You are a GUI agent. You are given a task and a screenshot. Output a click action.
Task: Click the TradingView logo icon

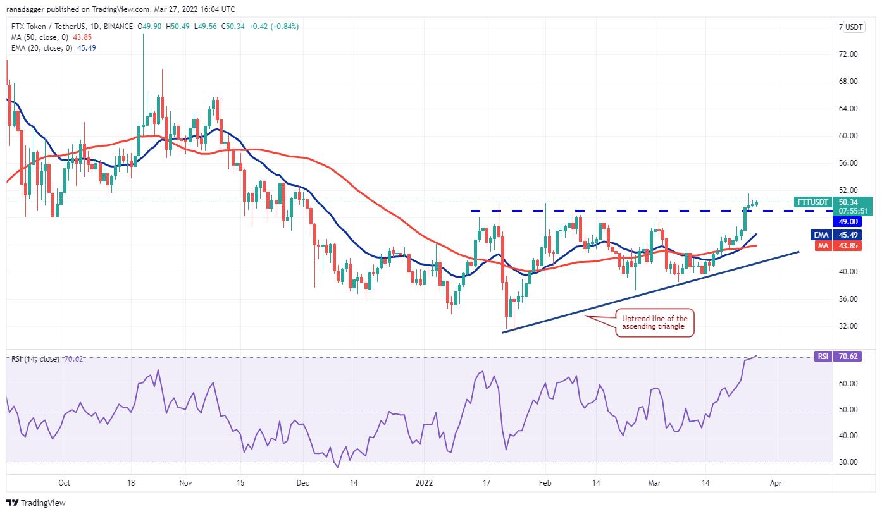tap(12, 503)
